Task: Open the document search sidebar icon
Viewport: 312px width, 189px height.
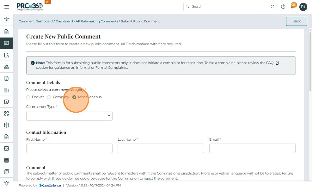Action: pos(6,55)
